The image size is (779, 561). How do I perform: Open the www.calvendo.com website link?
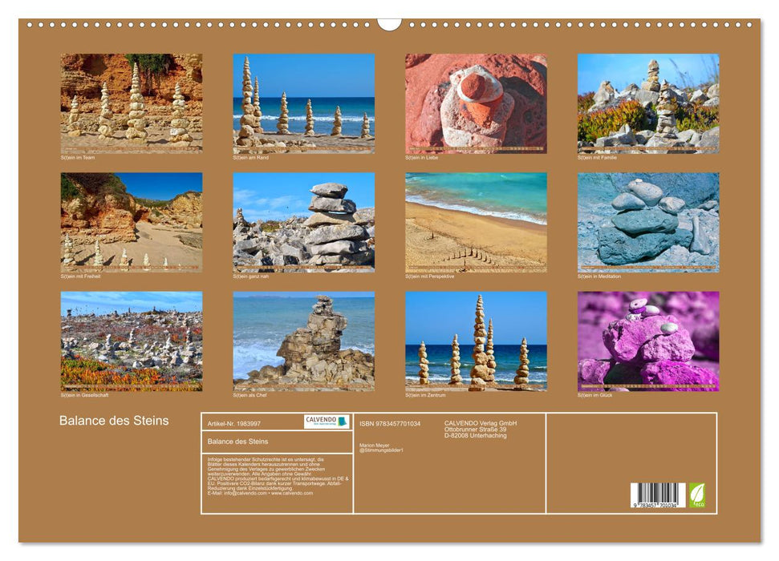click(294, 494)
